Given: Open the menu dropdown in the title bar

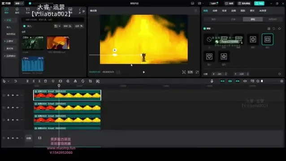Looking at the screenshot, I should [19, 3].
